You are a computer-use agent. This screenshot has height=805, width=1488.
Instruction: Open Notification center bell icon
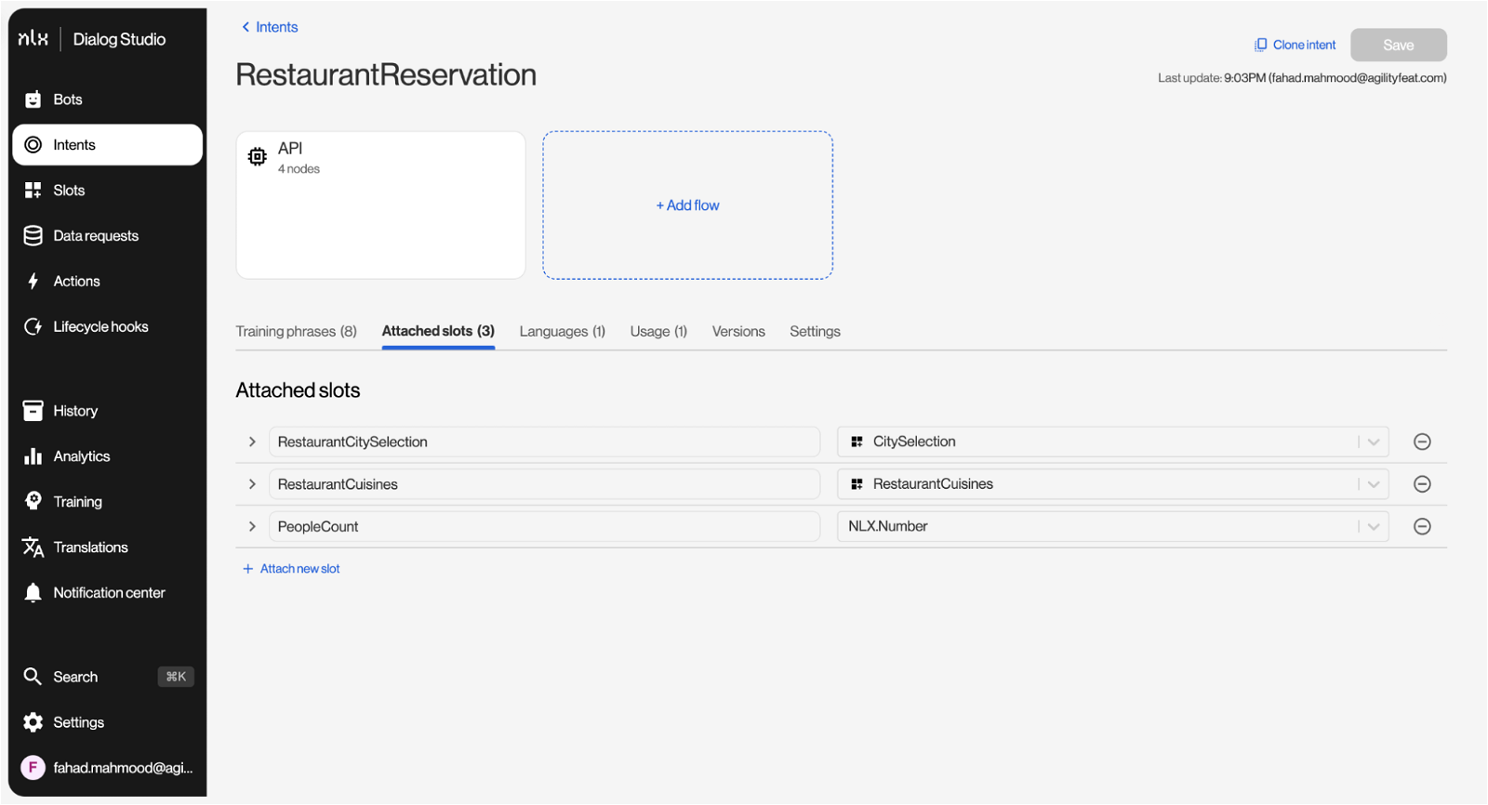point(33,593)
